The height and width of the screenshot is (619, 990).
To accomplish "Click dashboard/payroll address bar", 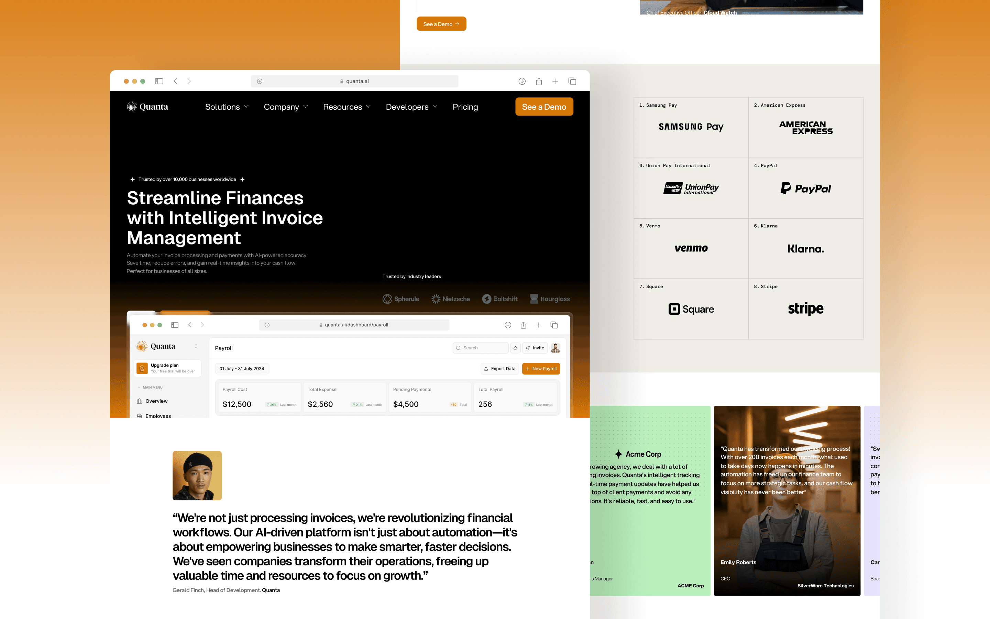I will [354, 325].
